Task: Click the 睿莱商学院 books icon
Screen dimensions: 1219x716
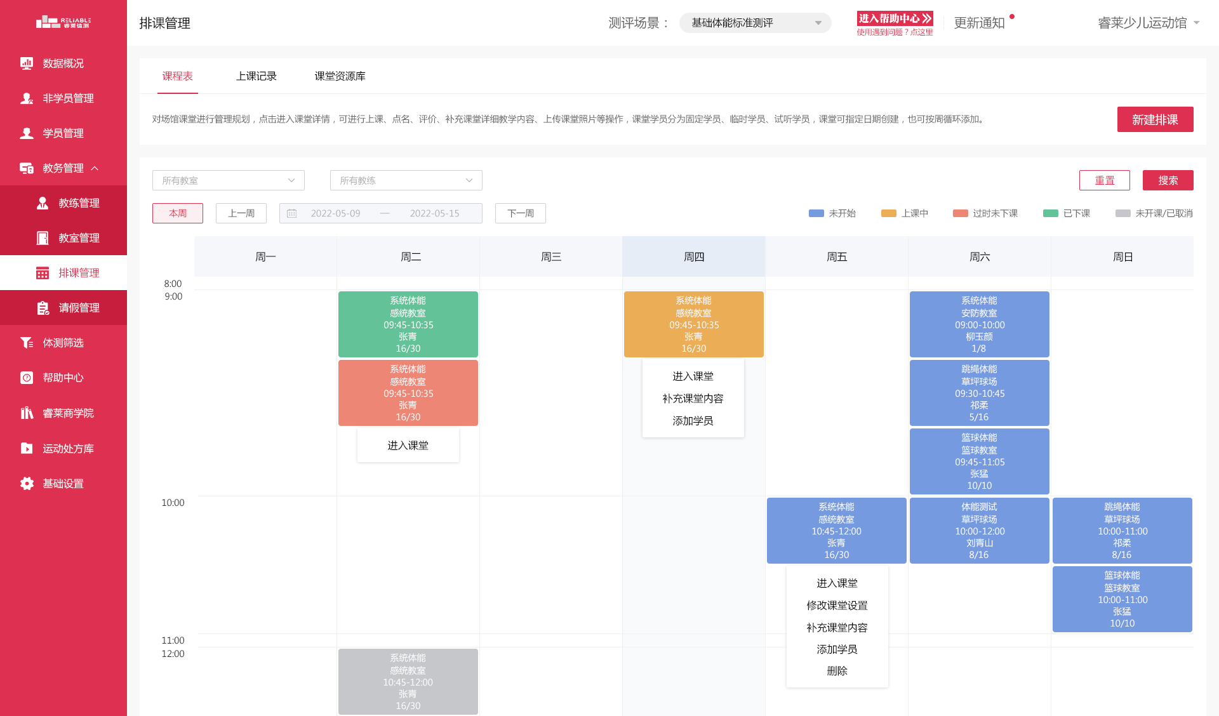Action: (x=27, y=413)
